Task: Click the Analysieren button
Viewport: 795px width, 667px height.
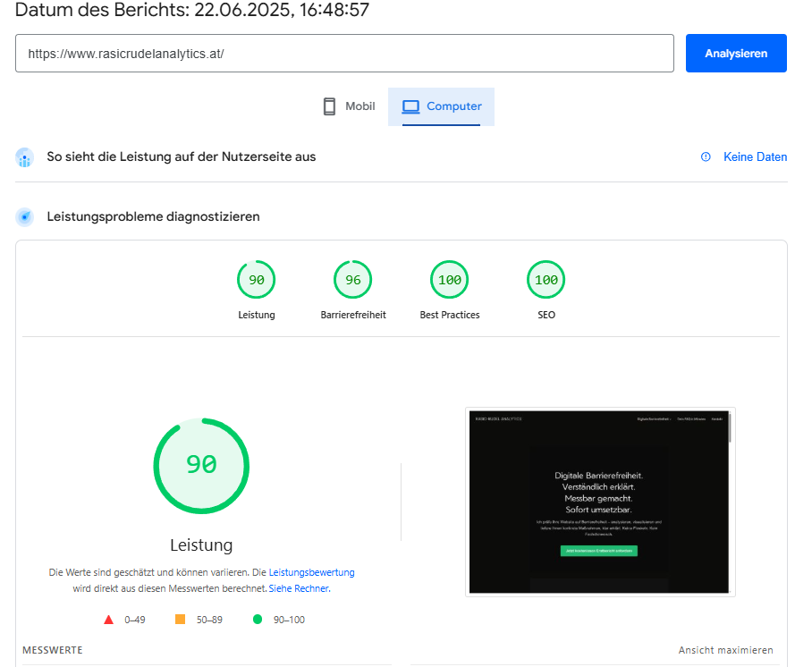Action: pyautogui.click(x=736, y=54)
